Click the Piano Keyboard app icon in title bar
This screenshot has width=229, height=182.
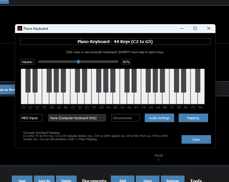pyautogui.click(x=20, y=29)
